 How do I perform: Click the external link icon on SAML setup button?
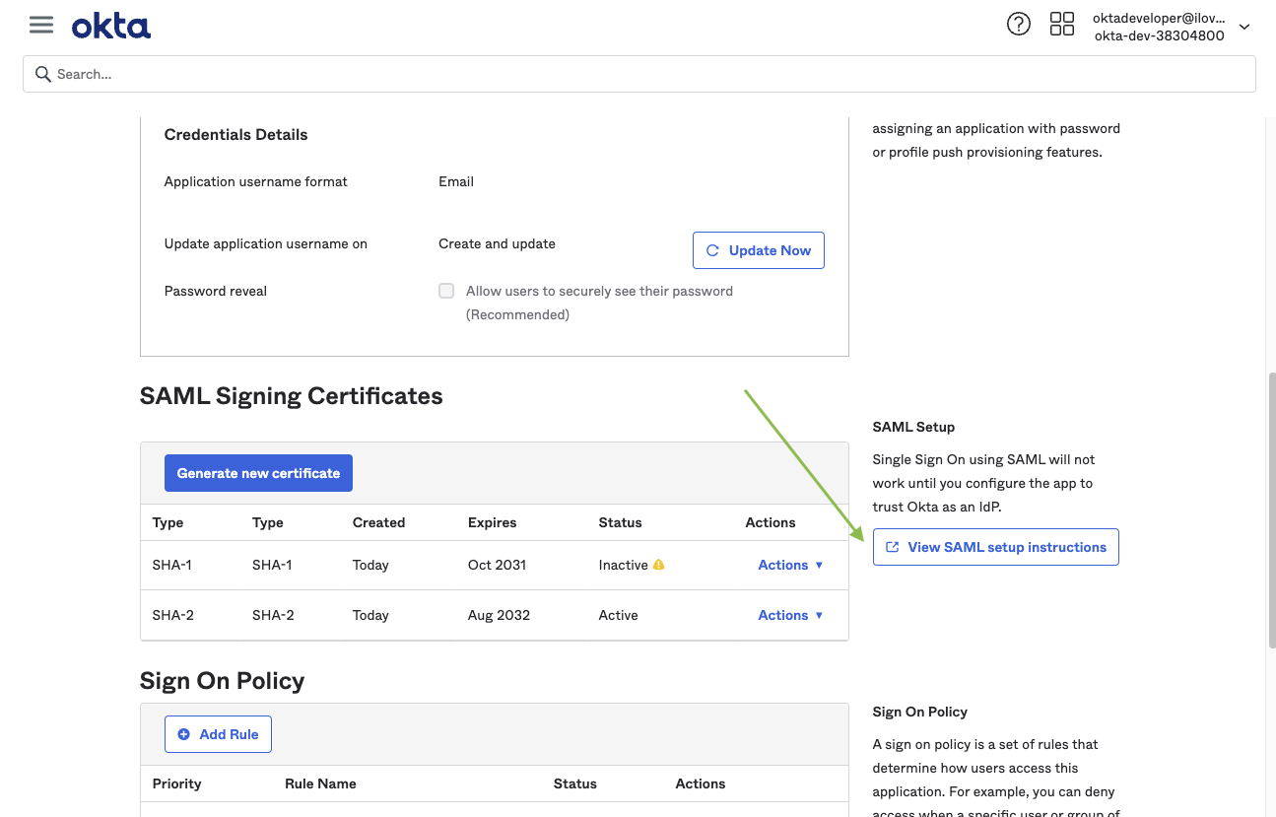[x=895, y=547]
